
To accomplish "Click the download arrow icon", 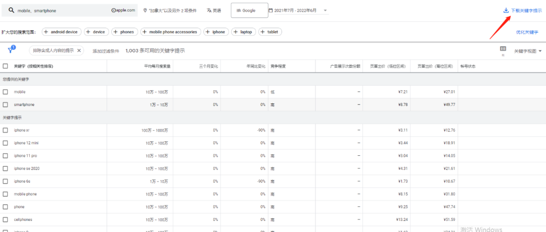I will coord(506,11).
